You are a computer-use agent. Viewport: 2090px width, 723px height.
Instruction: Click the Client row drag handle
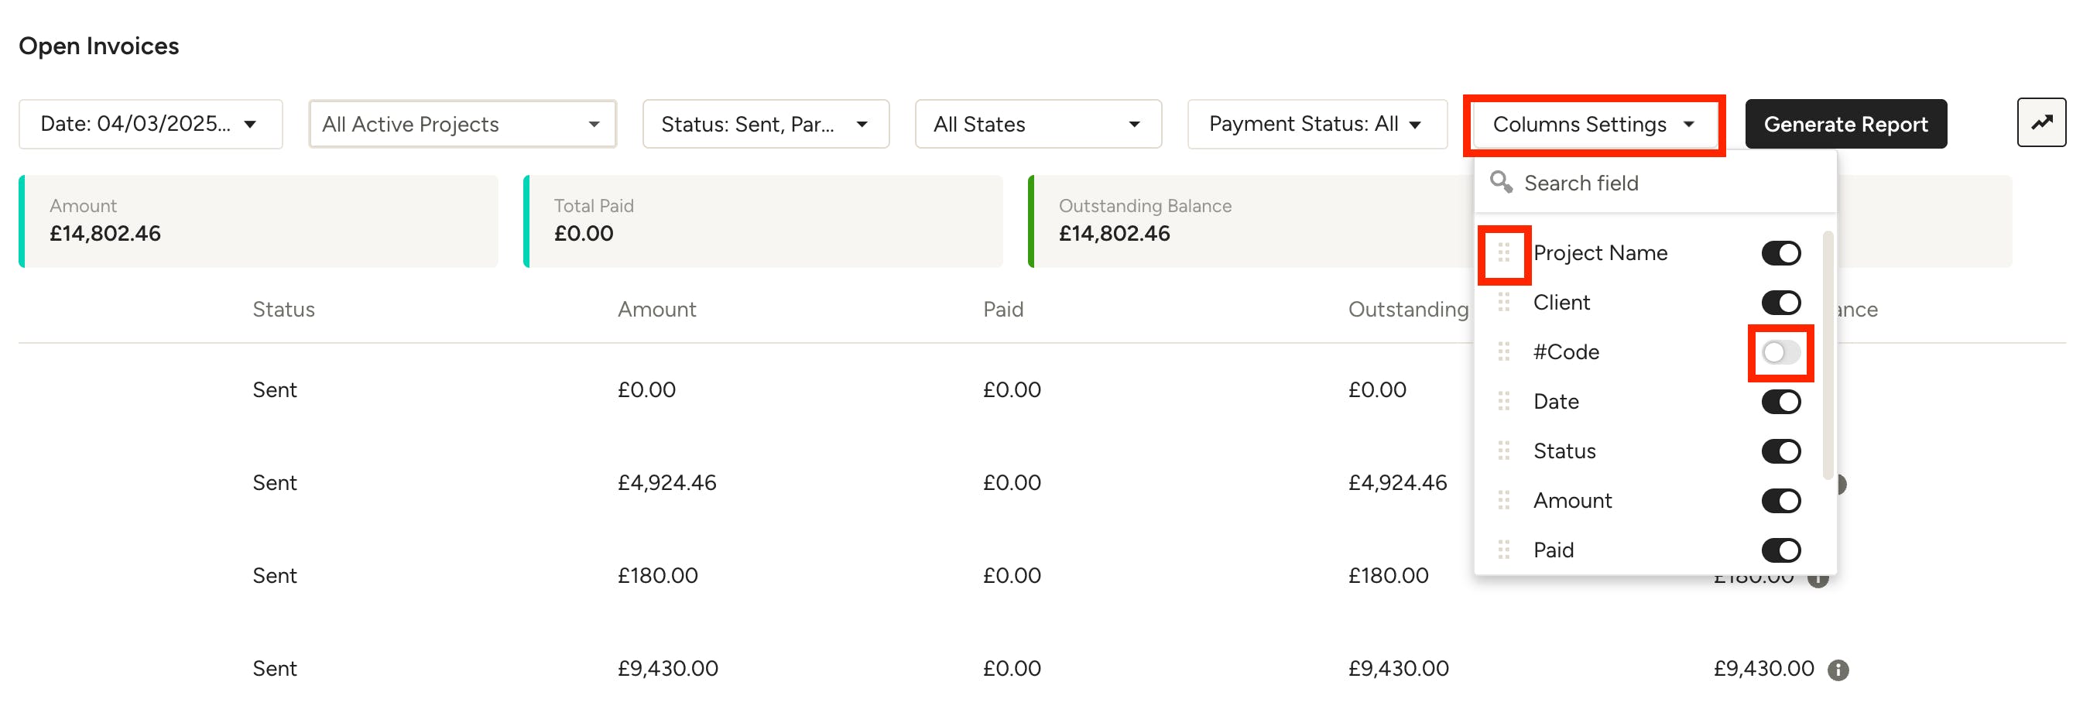pos(1503,303)
